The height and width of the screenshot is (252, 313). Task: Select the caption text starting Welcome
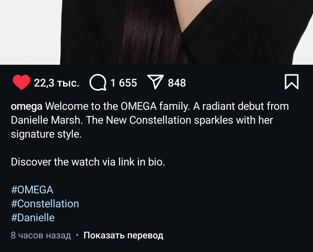pyautogui.click(x=150, y=120)
